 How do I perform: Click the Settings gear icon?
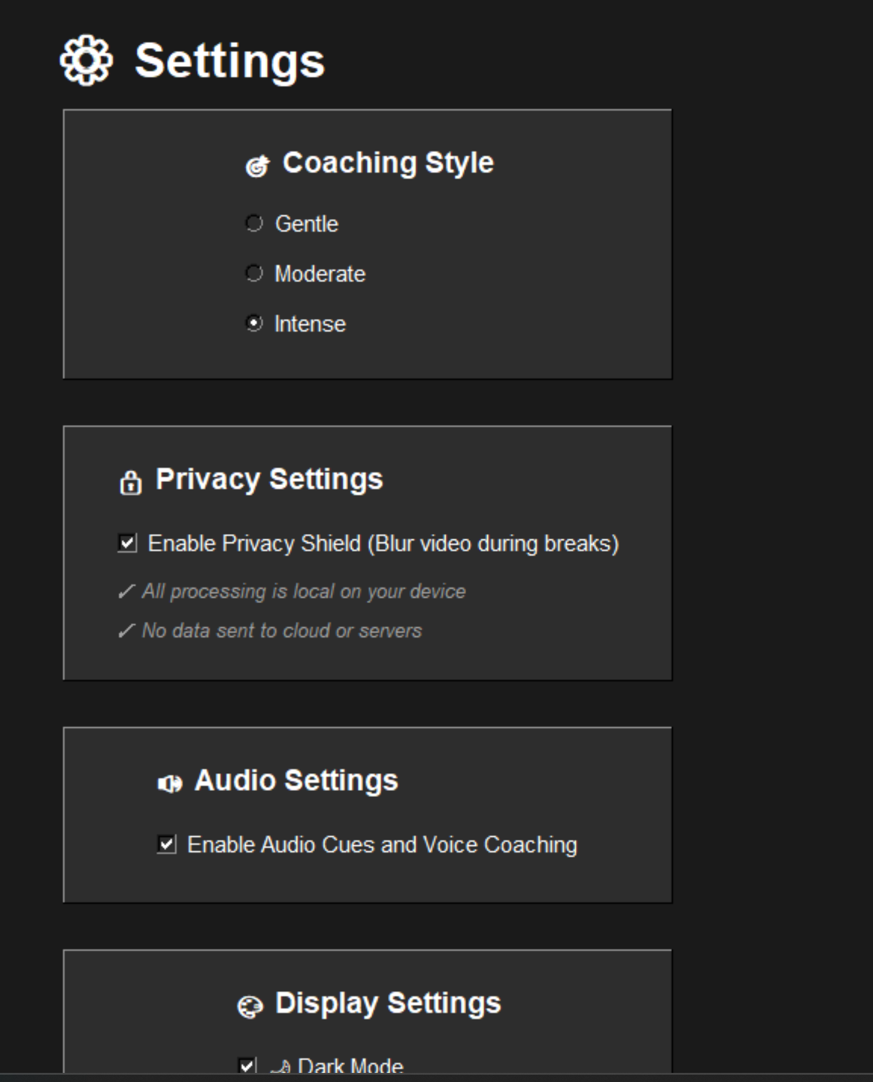click(86, 60)
